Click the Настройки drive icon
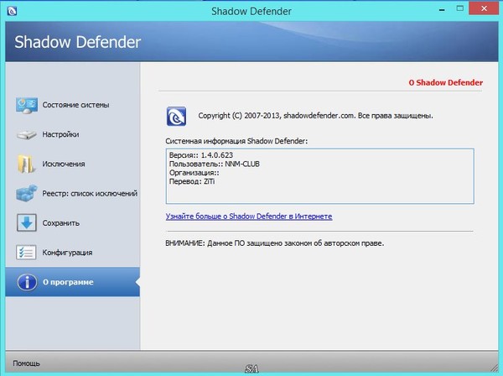 click(x=27, y=134)
